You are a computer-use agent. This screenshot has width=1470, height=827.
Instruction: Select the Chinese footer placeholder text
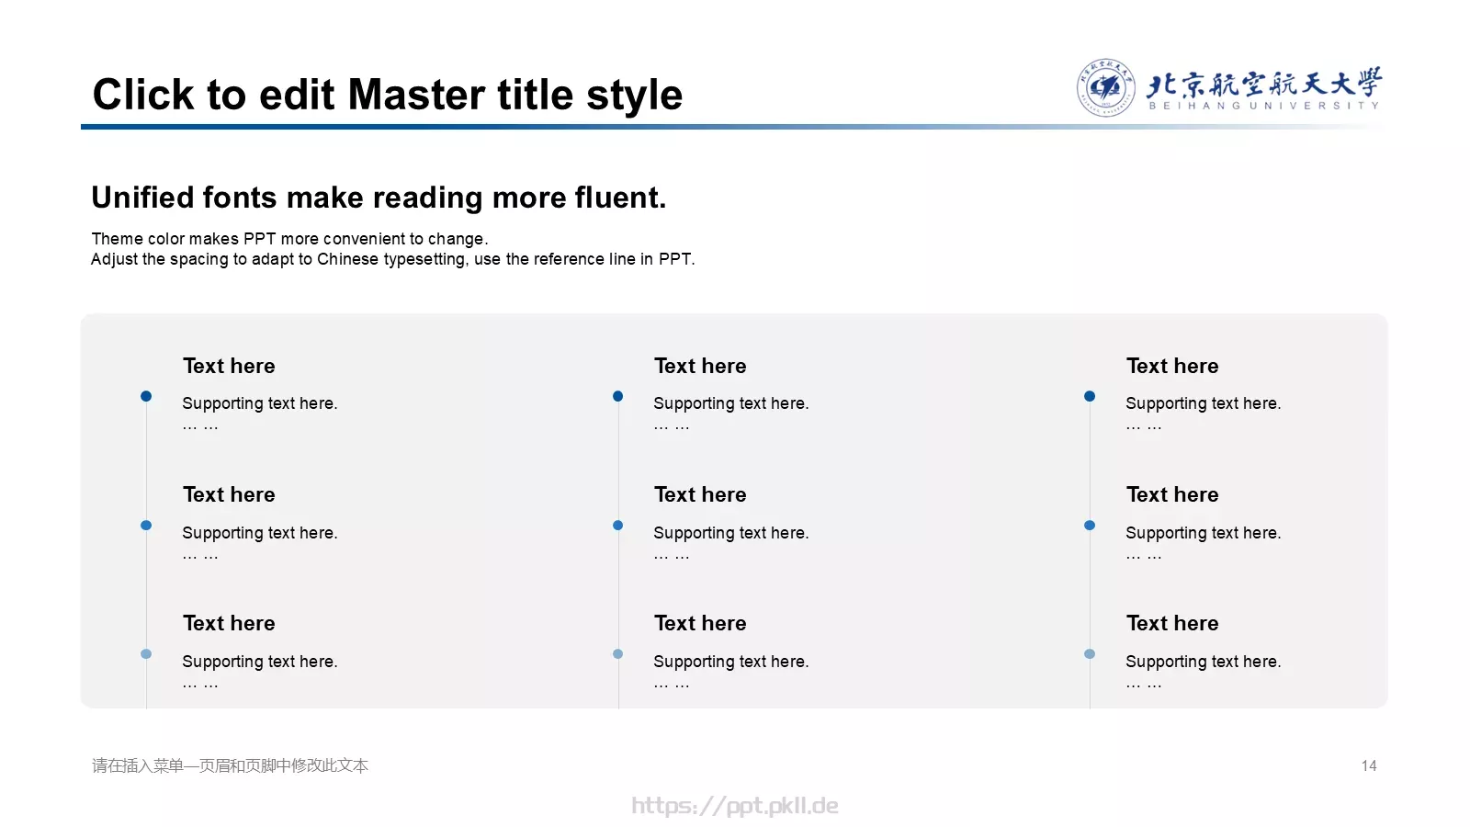(x=230, y=765)
